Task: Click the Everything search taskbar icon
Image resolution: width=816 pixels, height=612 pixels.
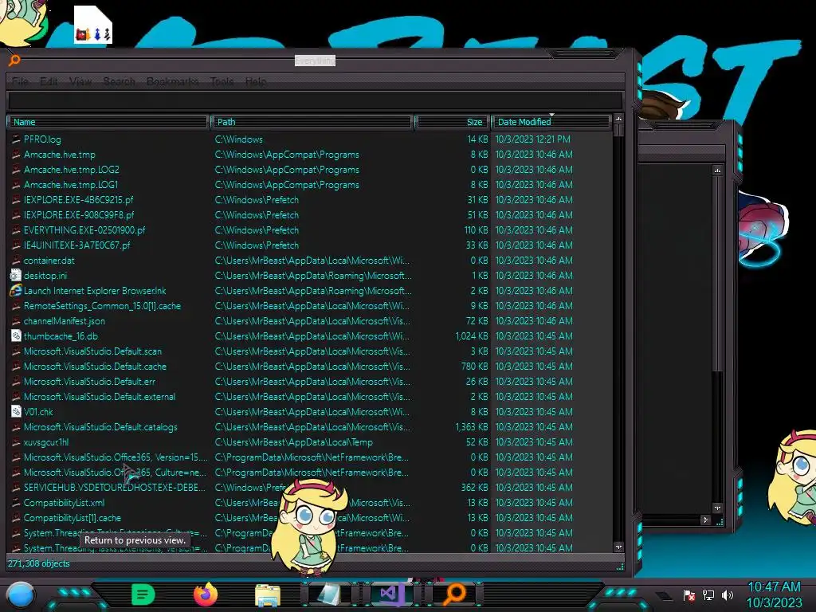Action: click(454, 594)
